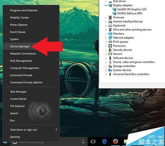Launch Microsoft Edge from the taskbar
Viewport: 165px width, 146px height.
104,142
